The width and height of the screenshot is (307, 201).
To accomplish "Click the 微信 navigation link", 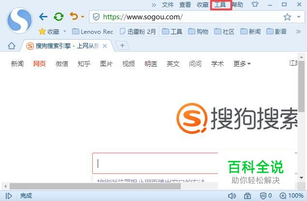I will (x=62, y=64).
